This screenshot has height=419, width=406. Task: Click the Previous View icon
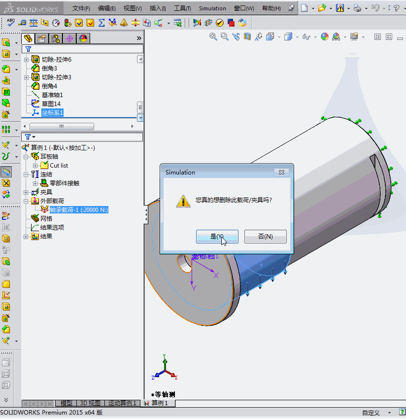[236, 36]
